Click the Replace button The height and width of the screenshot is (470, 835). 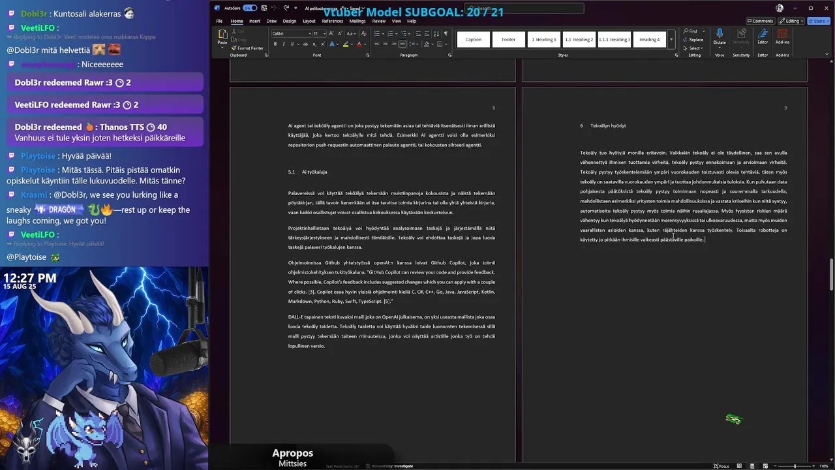click(x=693, y=39)
